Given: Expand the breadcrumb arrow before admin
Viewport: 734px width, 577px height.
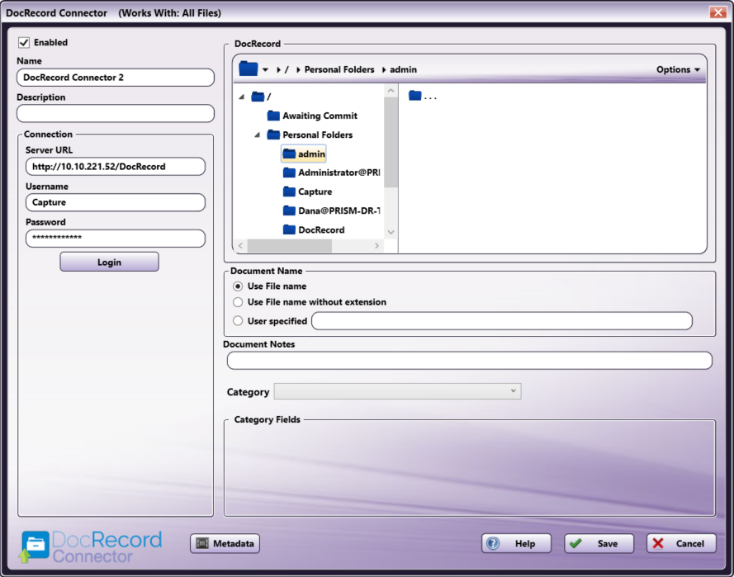Looking at the screenshot, I should click(x=384, y=69).
